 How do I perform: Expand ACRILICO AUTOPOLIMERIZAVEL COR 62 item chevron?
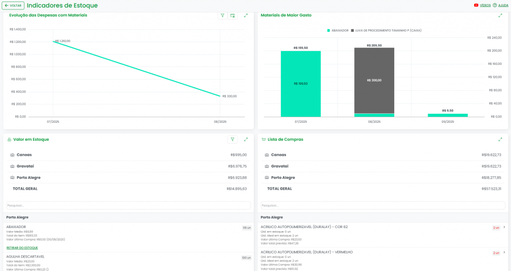pos(504,228)
